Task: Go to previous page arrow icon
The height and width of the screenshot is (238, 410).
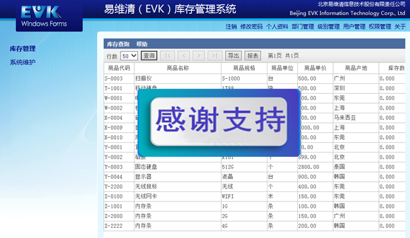Action: click(x=184, y=55)
